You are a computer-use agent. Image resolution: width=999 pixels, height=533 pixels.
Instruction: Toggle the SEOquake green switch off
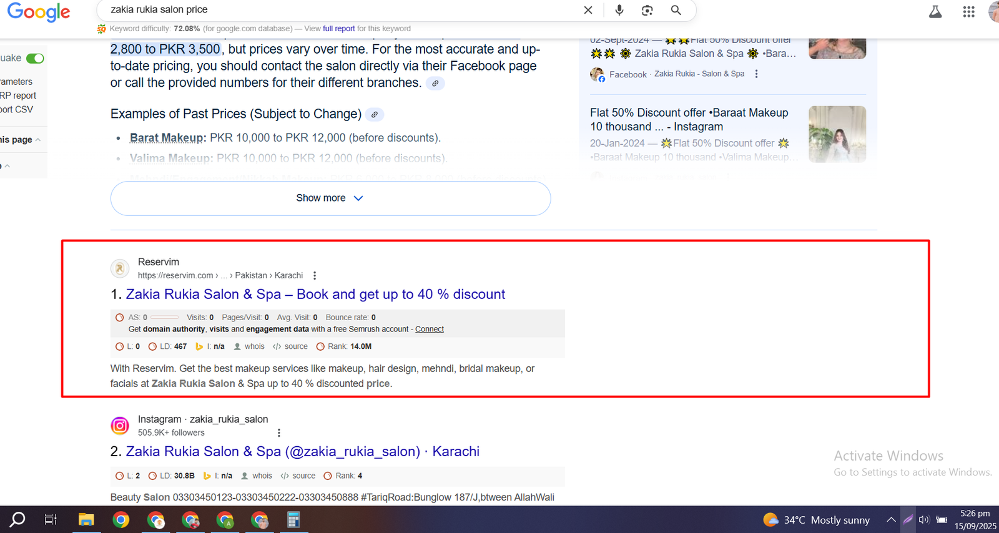coord(36,59)
